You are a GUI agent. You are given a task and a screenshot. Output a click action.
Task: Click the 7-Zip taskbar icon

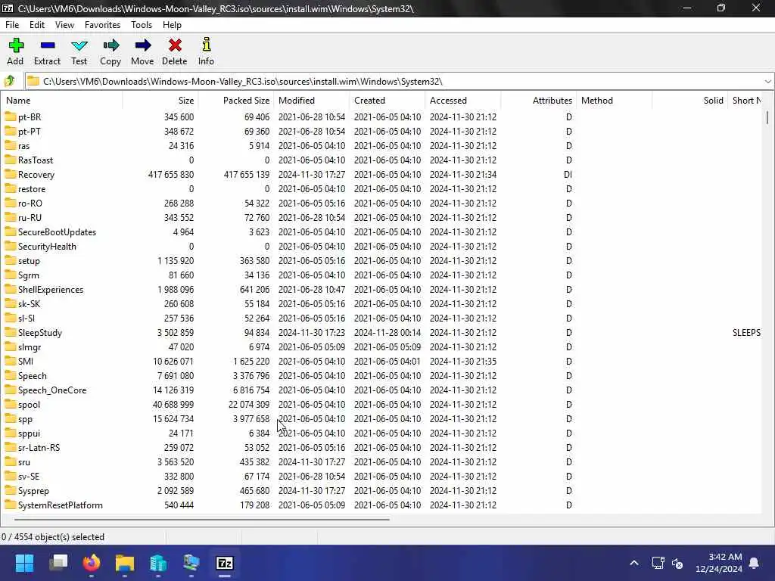(x=225, y=563)
